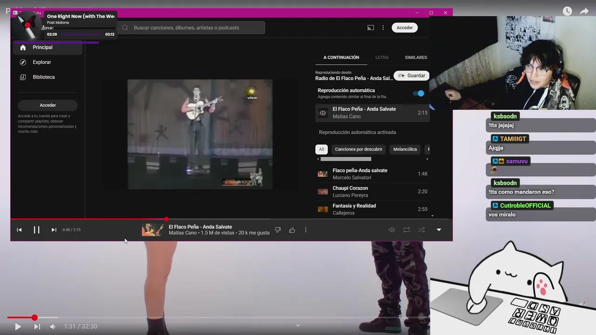Screen dimensions: 596x335
Task: Skip to previous track in player bar
Action: 19,230
